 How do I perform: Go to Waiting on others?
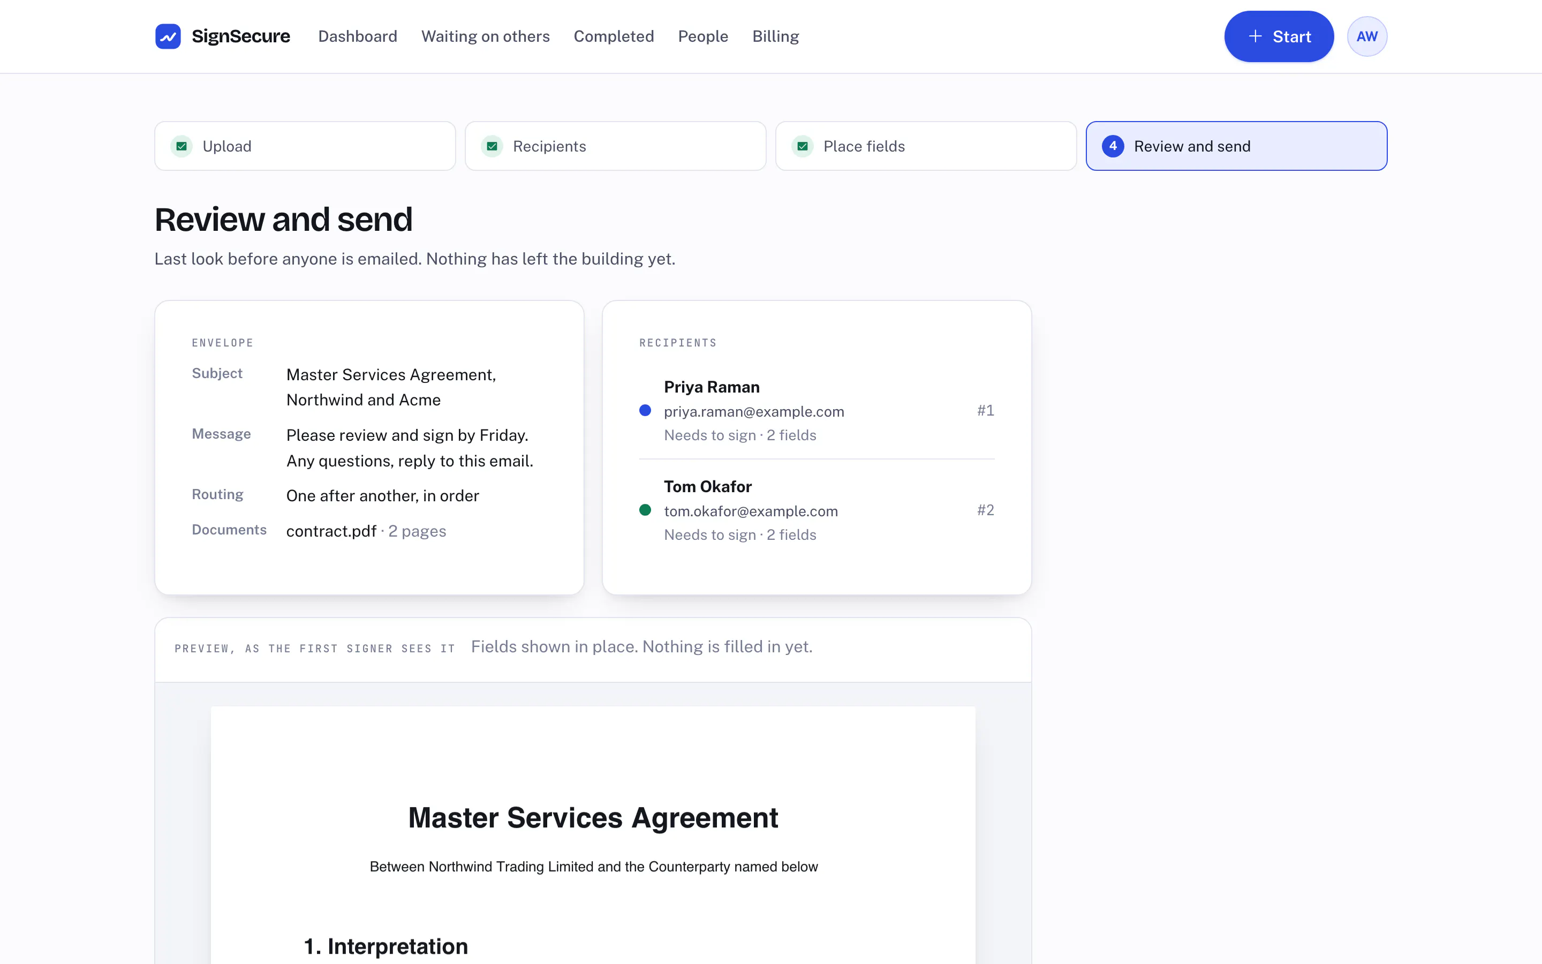485,36
